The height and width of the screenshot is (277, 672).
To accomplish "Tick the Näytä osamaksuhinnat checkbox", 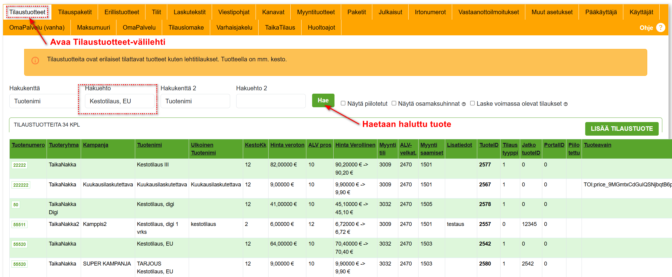I will (394, 103).
